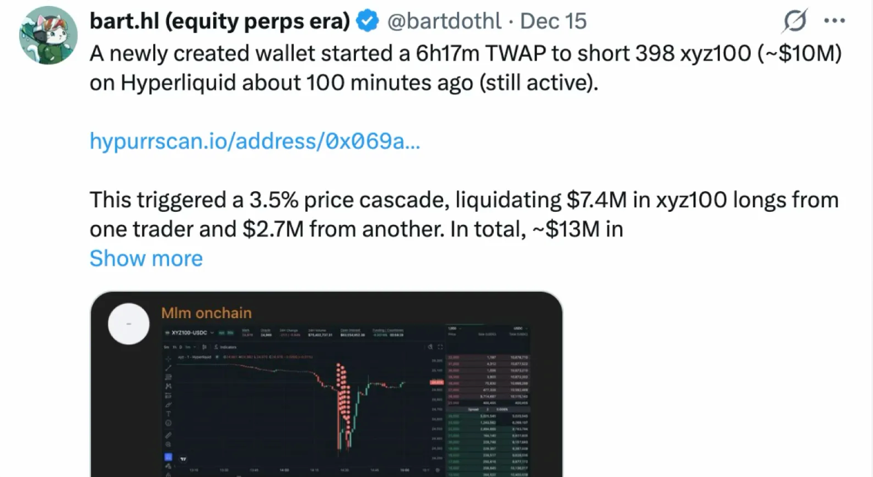Open the @bartdothl handle profile link

(444, 22)
